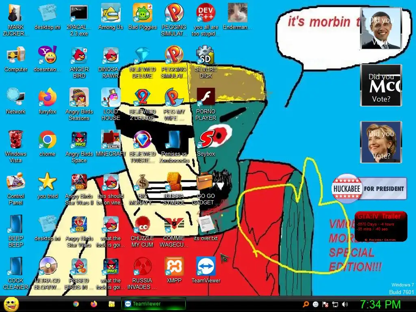Switch to the TeamViewer taskbar button
Viewport: 416px width, 312px height.
click(x=153, y=304)
